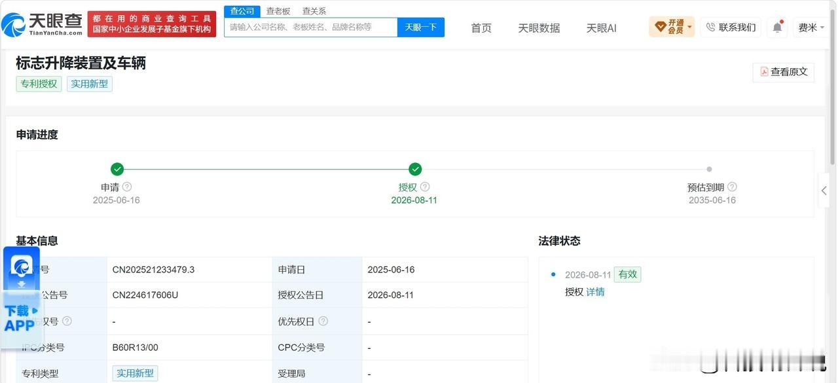Click the 联系我们 button
This screenshot has width=838, height=383.
[x=731, y=27]
